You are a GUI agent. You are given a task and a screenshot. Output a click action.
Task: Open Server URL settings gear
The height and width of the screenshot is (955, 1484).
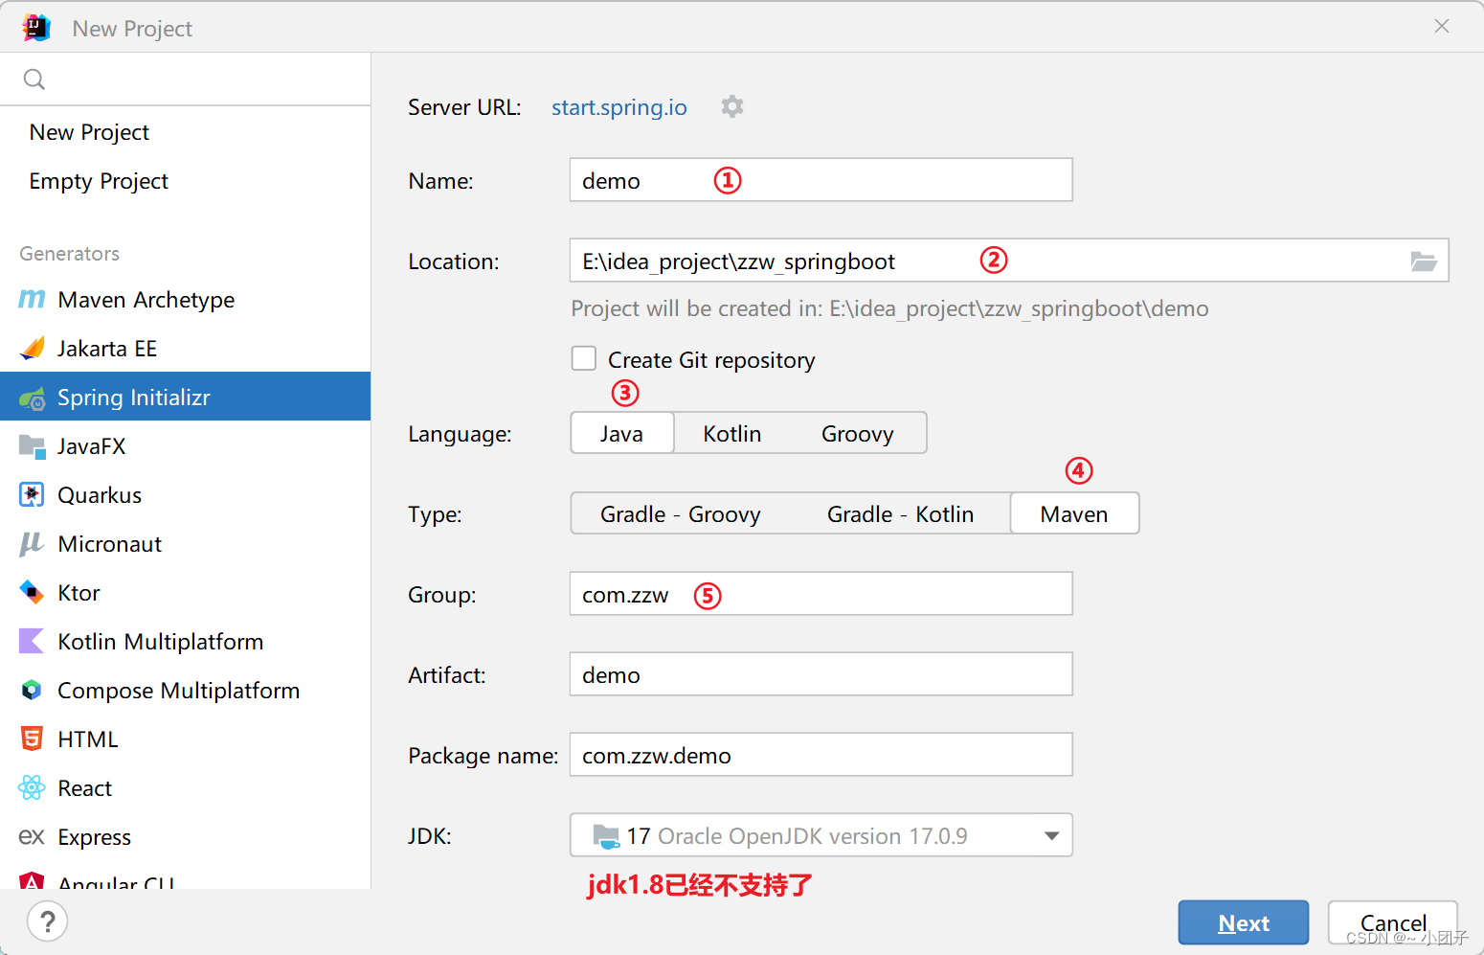coord(732,106)
